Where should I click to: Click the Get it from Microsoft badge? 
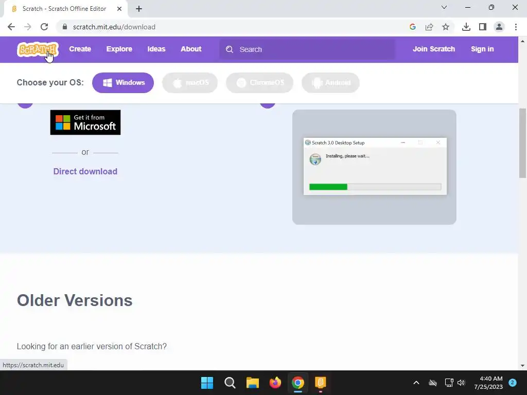[85, 122]
